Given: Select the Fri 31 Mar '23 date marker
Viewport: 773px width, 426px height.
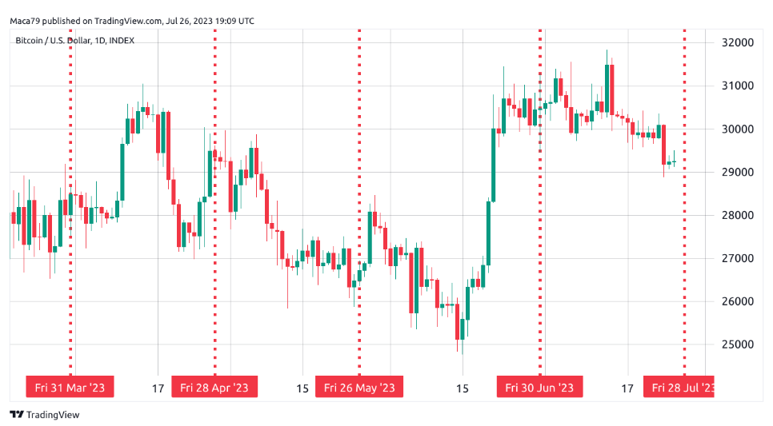Looking at the screenshot, I should pos(70,388).
